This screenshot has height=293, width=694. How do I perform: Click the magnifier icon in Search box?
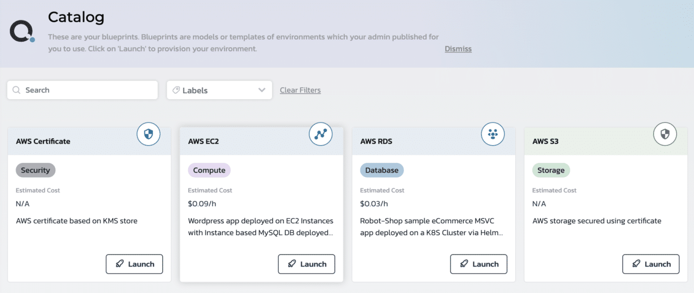(16, 90)
